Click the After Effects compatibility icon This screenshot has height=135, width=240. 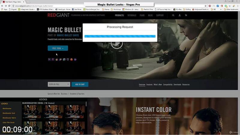[x=49, y=59]
